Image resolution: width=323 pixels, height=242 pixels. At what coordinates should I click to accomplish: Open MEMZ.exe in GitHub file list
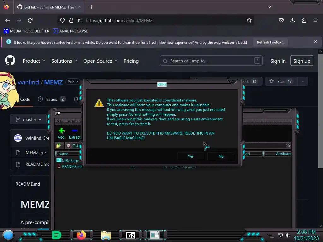click(35, 153)
